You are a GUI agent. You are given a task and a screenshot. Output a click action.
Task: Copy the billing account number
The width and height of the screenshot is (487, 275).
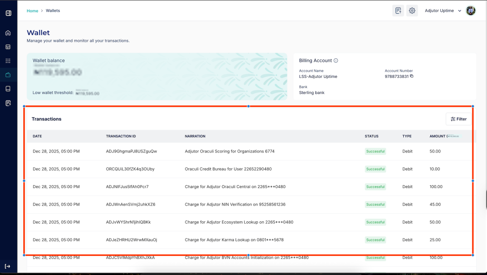[x=412, y=76]
